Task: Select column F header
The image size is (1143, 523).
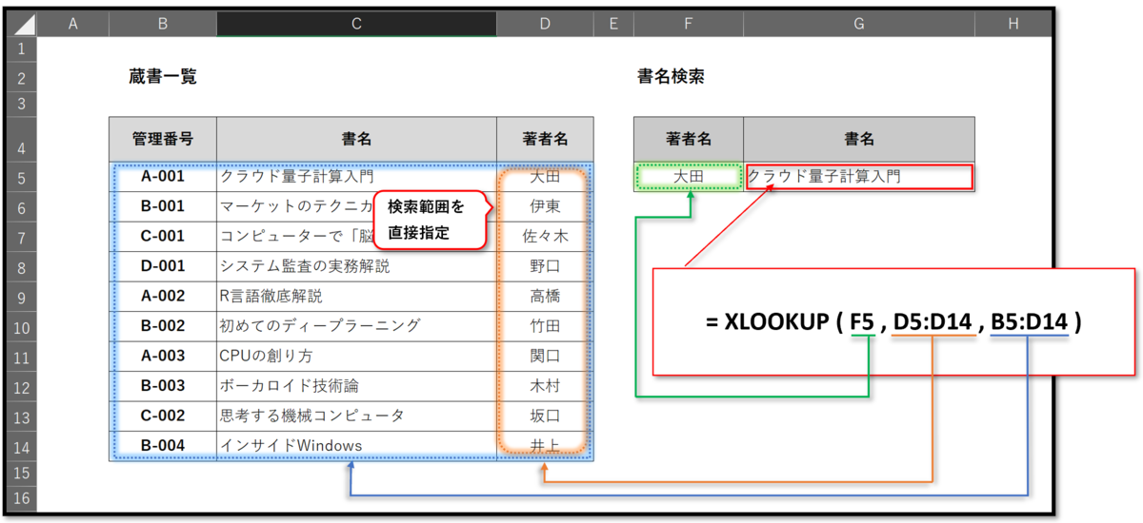Action: coord(689,24)
